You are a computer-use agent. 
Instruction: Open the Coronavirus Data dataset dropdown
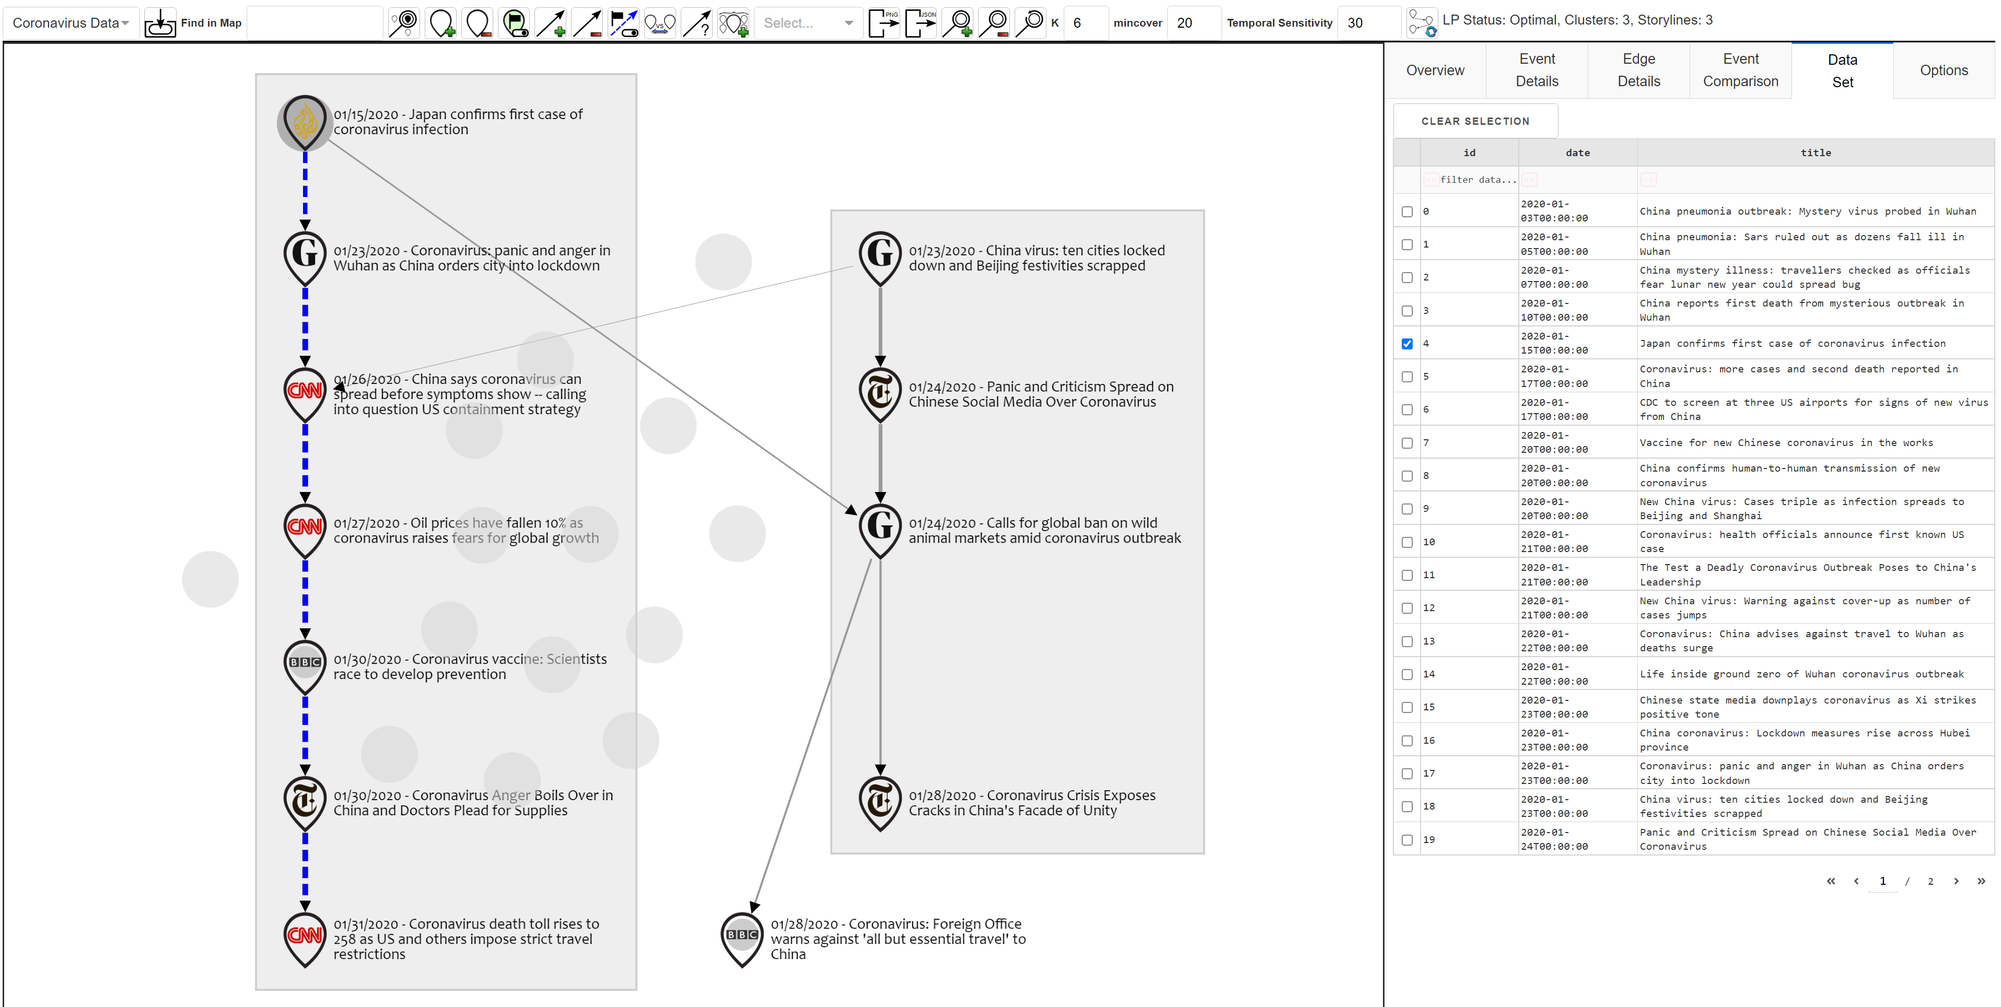pos(71,22)
